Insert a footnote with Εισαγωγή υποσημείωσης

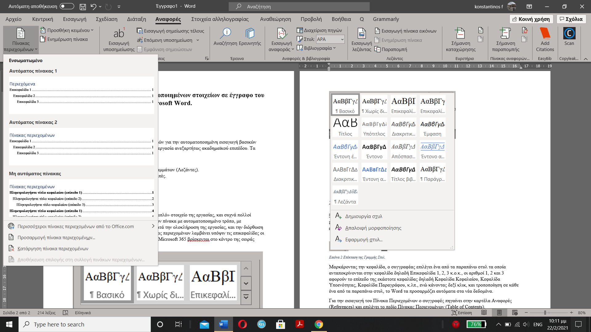pyautogui.click(x=119, y=40)
